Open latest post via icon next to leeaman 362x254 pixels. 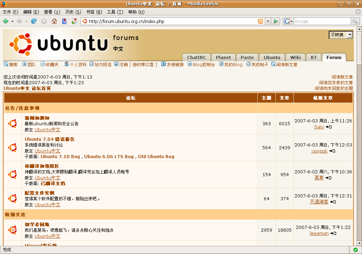pos(333,233)
